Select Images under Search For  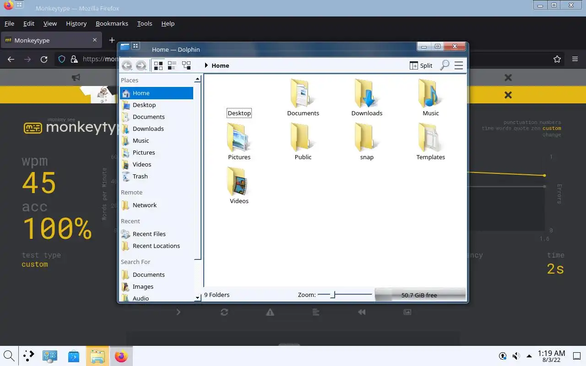click(x=157, y=286)
